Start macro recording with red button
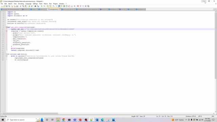 [x=78, y=6]
